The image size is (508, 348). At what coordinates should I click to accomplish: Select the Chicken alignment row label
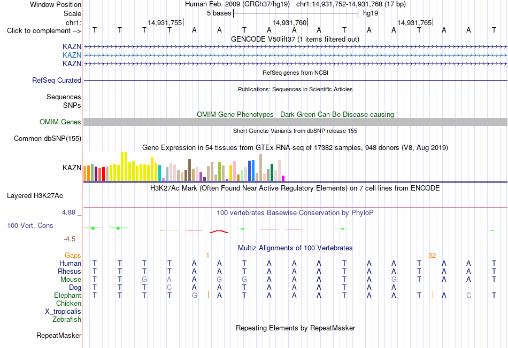coord(68,303)
